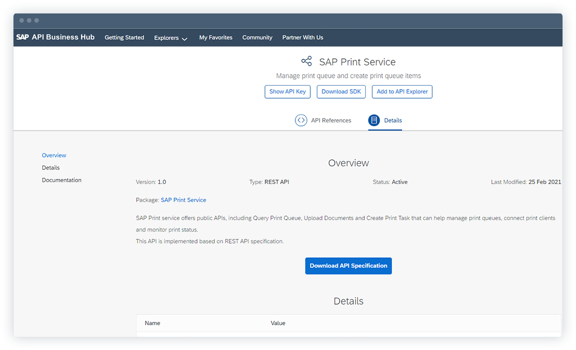Screen dimensions: 576x350
Task: Open the Partner With Us page
Action: click(x=302, y=38)
